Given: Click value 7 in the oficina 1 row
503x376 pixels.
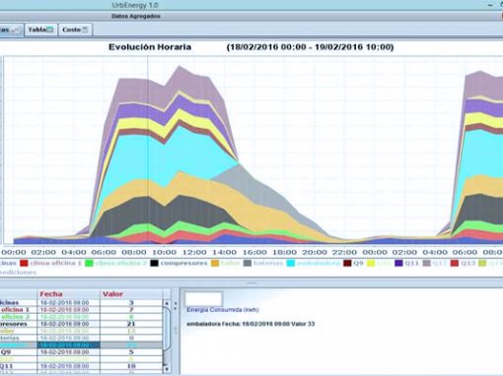Looking at the screenshot, I should click(131, 310).
